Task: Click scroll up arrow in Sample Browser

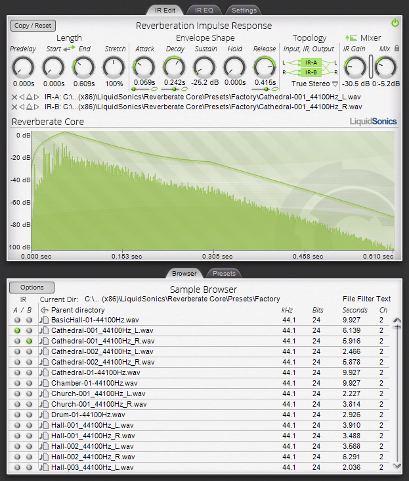Action: pyautogui.click(x=397, y=320)
